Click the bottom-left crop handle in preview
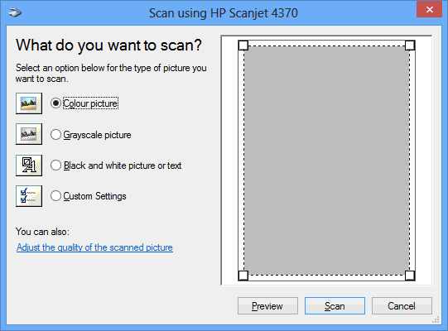Screen dimensions: 448x331 tap(243, 276)
